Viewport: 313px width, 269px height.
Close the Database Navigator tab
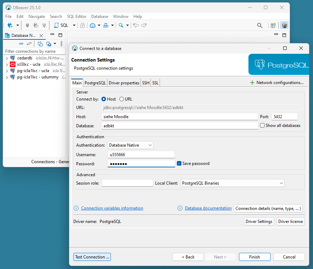coord(41,36)
